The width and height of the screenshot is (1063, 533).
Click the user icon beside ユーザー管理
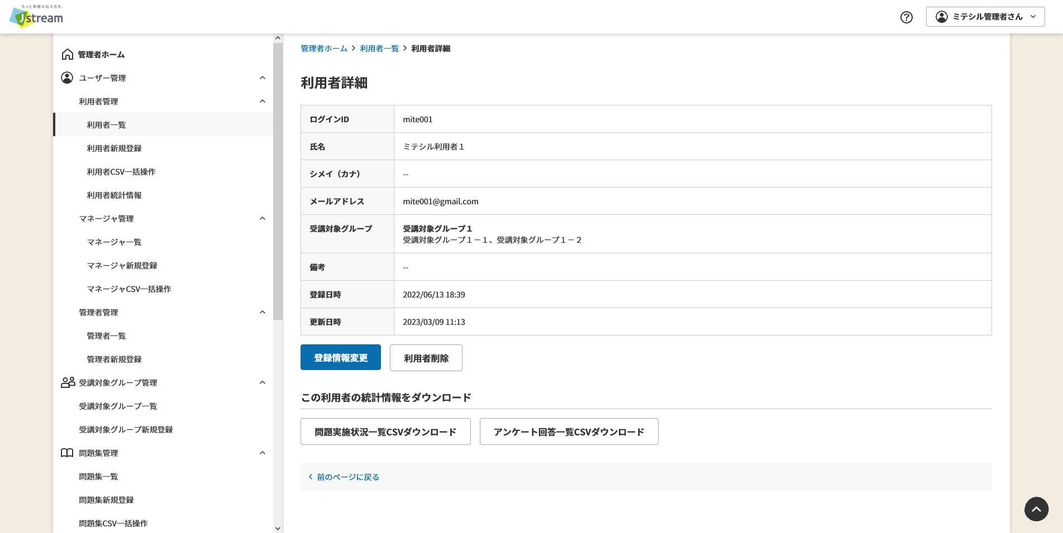[67, 78]
